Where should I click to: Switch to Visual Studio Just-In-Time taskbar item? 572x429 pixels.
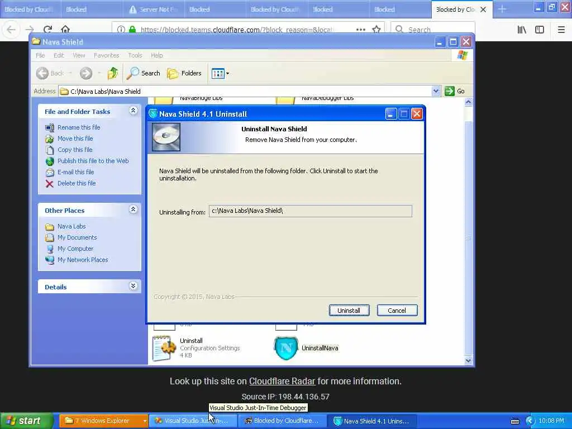194,421
